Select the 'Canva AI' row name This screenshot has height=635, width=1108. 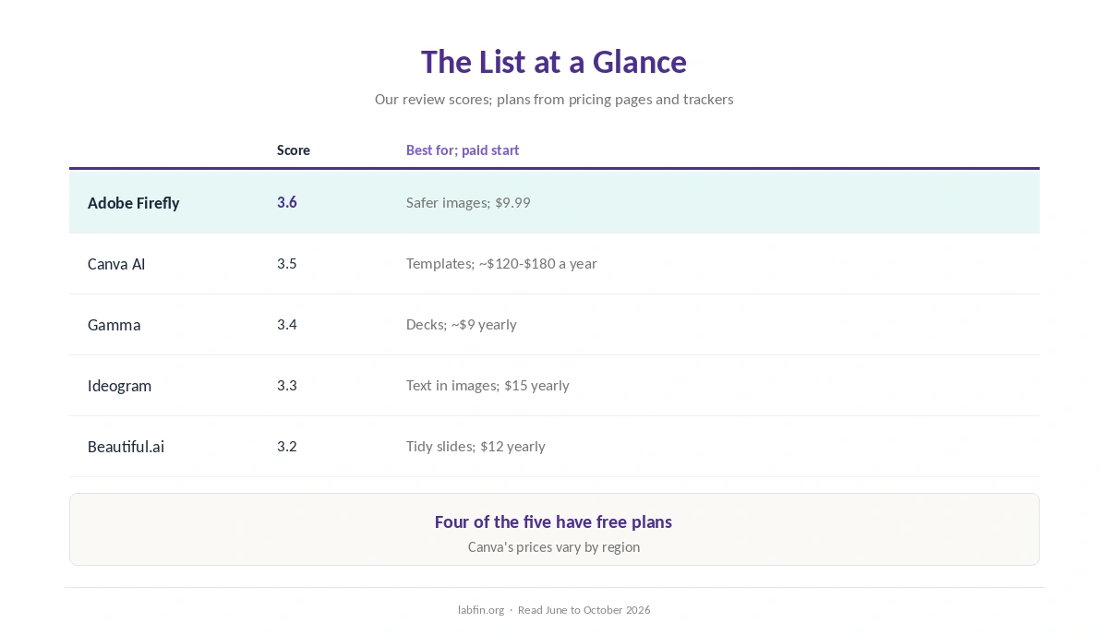(116, 264)
